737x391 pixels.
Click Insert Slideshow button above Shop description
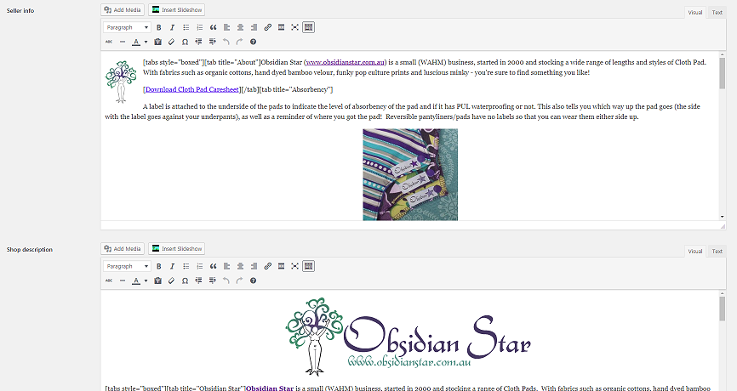click(177, 248)
